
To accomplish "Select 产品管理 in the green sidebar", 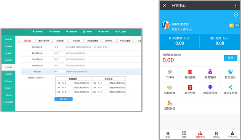I will point(8,67).
